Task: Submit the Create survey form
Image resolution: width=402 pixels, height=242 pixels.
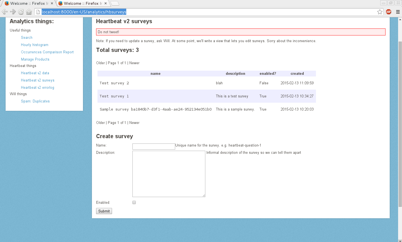Action: tap(104, 211)
